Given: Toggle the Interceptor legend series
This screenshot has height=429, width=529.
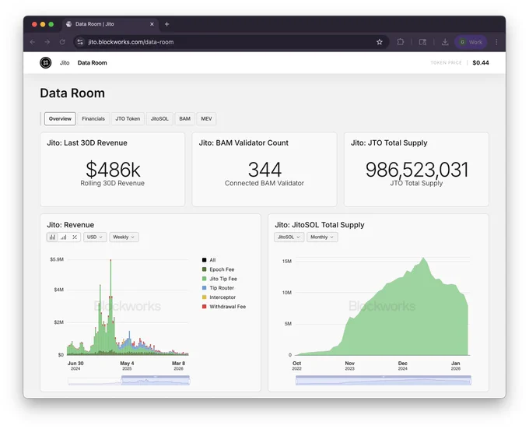Looking at the screenshot, I should [219, 297].
